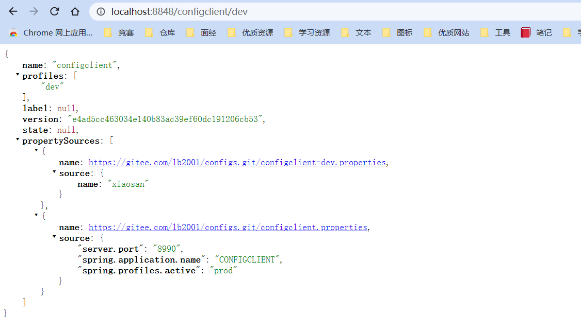
Task: View site information icon in address bar
Action: tap(101, 12)
